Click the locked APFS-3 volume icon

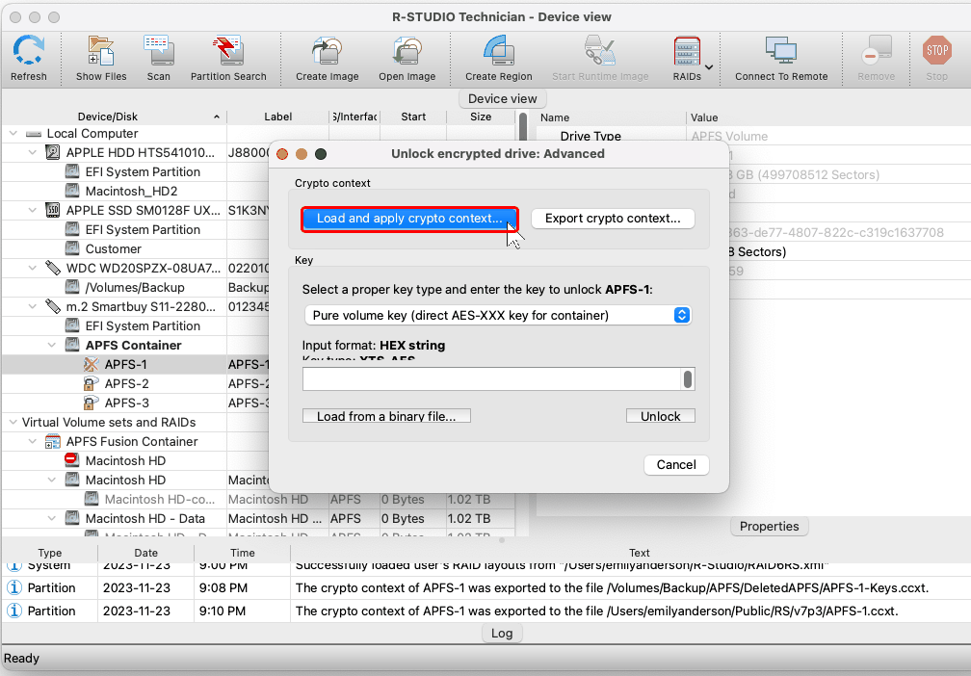click(x=92, y=403)
